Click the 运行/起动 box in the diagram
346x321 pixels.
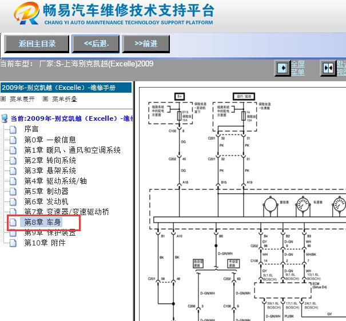coord(244,97)
